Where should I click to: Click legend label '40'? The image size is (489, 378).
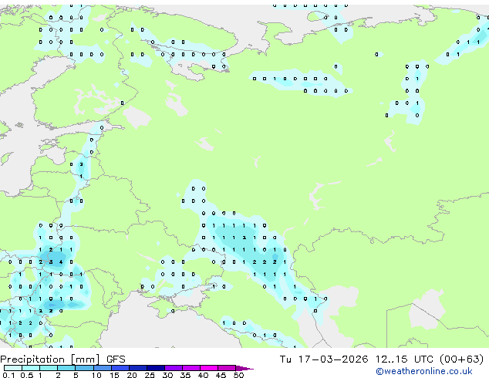pos(203,375)
